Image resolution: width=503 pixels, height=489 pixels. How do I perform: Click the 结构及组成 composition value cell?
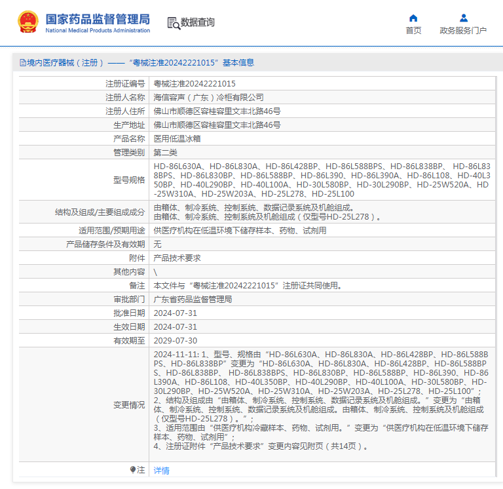click(x=322, y=212)
